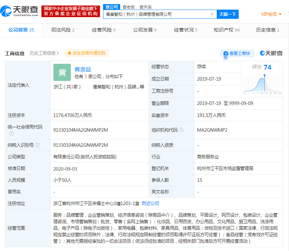Click the credit code value next to 统一社会信用代码

tap(80, 130)
